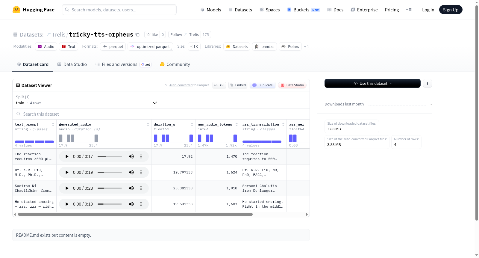Image resolution: width=479 pixels, height=258 pixels.
Task: Open Buckets in the top navigation
Action: coord(303,10)
